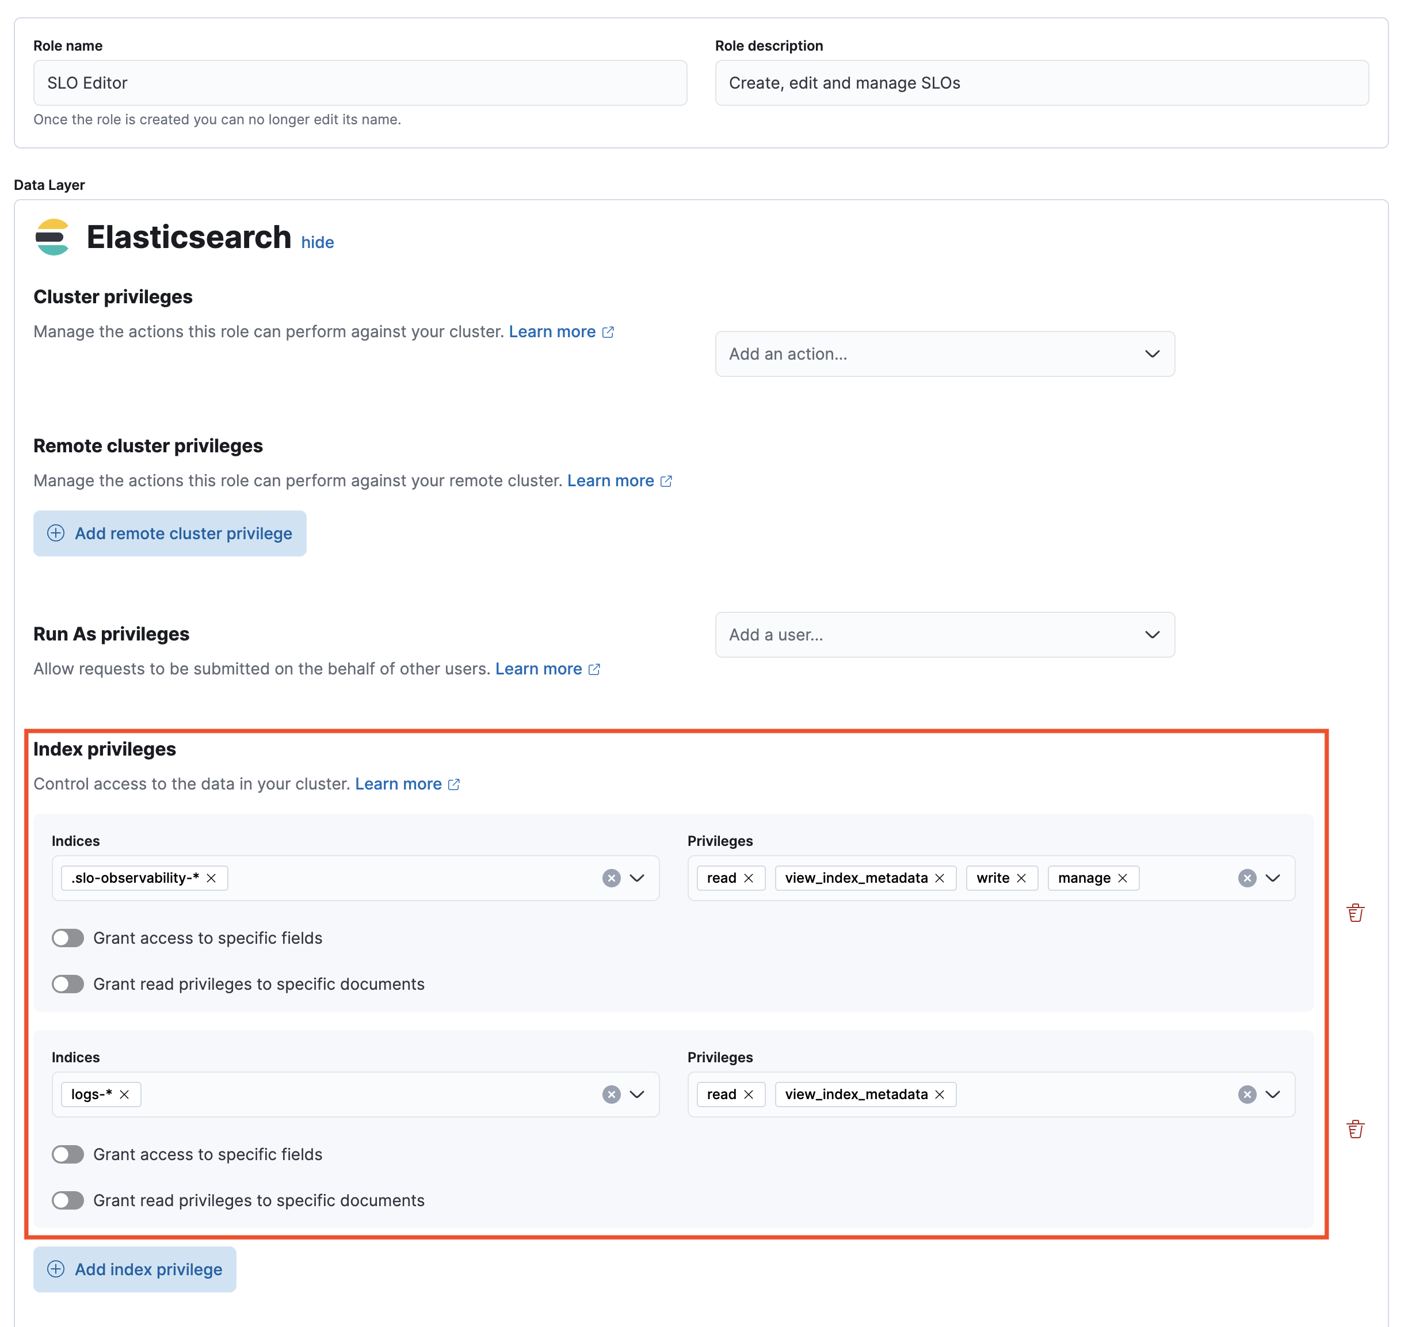Remove the write privilege tag
Viewport: 1404px width, 1327px height.
click(1021, 878)
